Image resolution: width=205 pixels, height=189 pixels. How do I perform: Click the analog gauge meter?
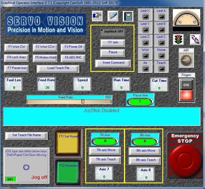coord(186,20)
